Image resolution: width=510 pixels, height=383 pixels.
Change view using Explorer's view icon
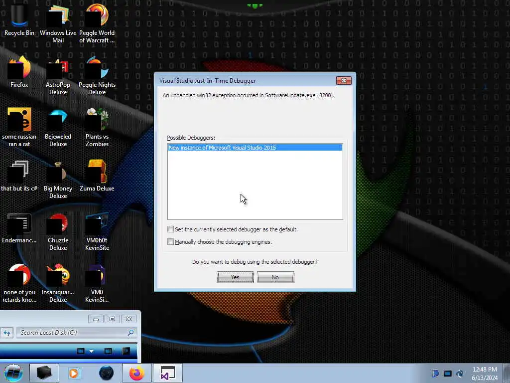coord(81,351)
